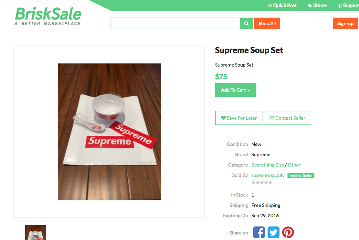
Task: Click the magnifying glass search icon
Action: click(x=246, y=23)
